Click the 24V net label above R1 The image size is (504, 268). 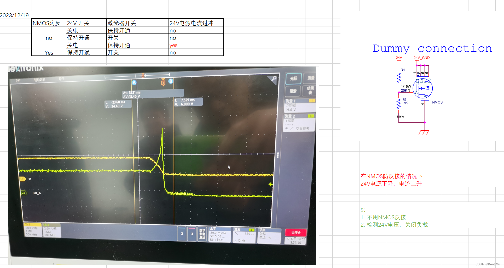click(399, 58)
